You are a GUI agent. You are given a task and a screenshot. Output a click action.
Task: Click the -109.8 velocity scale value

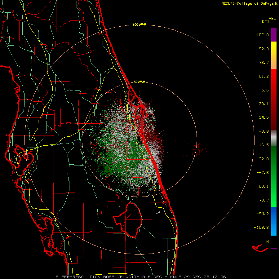click(x=261, y=228)
